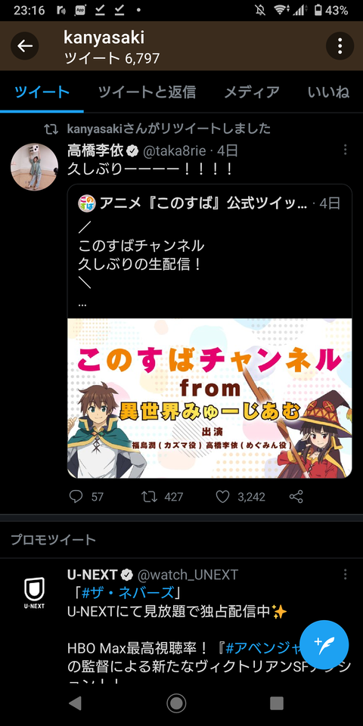This screenshot has width=363, height=726.
Task: Tap the share icon under the tweet
Action: click(x=296, y=497)
